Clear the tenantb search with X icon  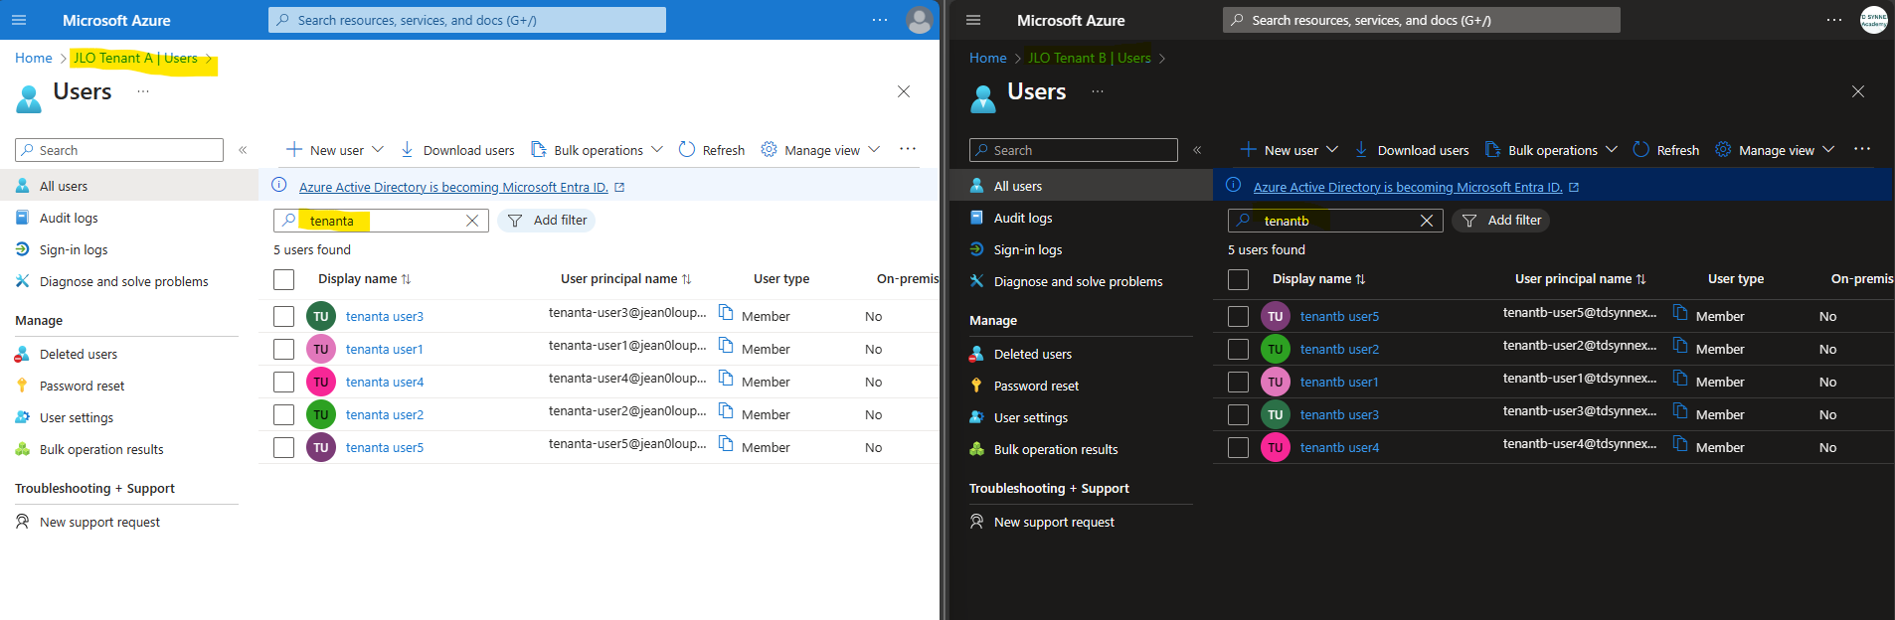tap(1427, 221)
